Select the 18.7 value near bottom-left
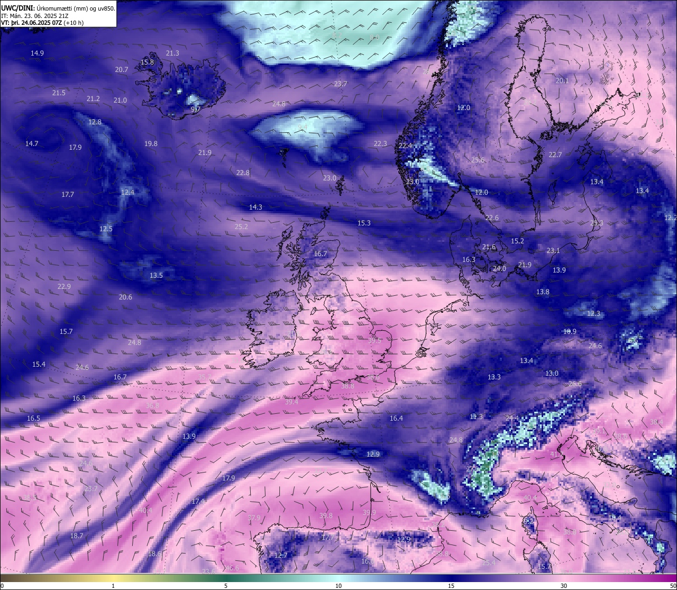The image size is (677, 590). click(77, 535)
